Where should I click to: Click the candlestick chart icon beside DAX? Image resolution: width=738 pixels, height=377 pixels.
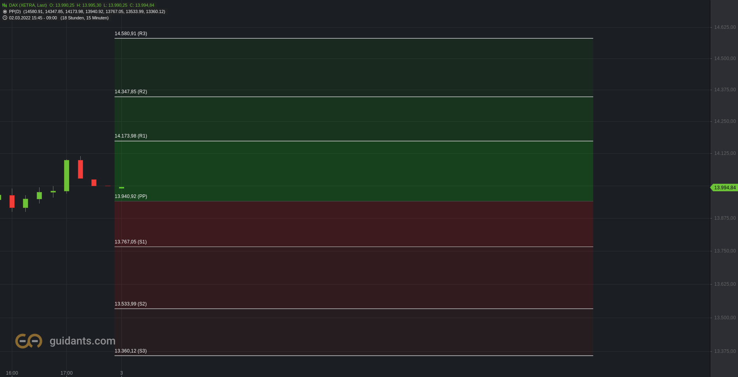5,5
